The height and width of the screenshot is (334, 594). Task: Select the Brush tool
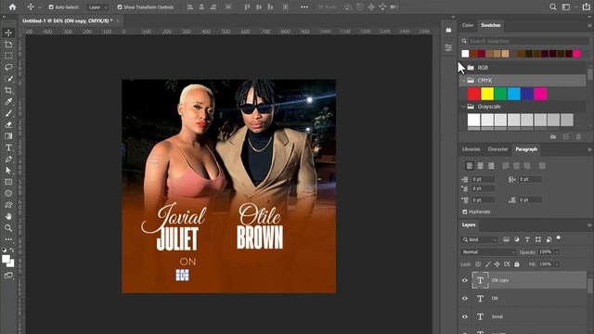pos(8,113)
